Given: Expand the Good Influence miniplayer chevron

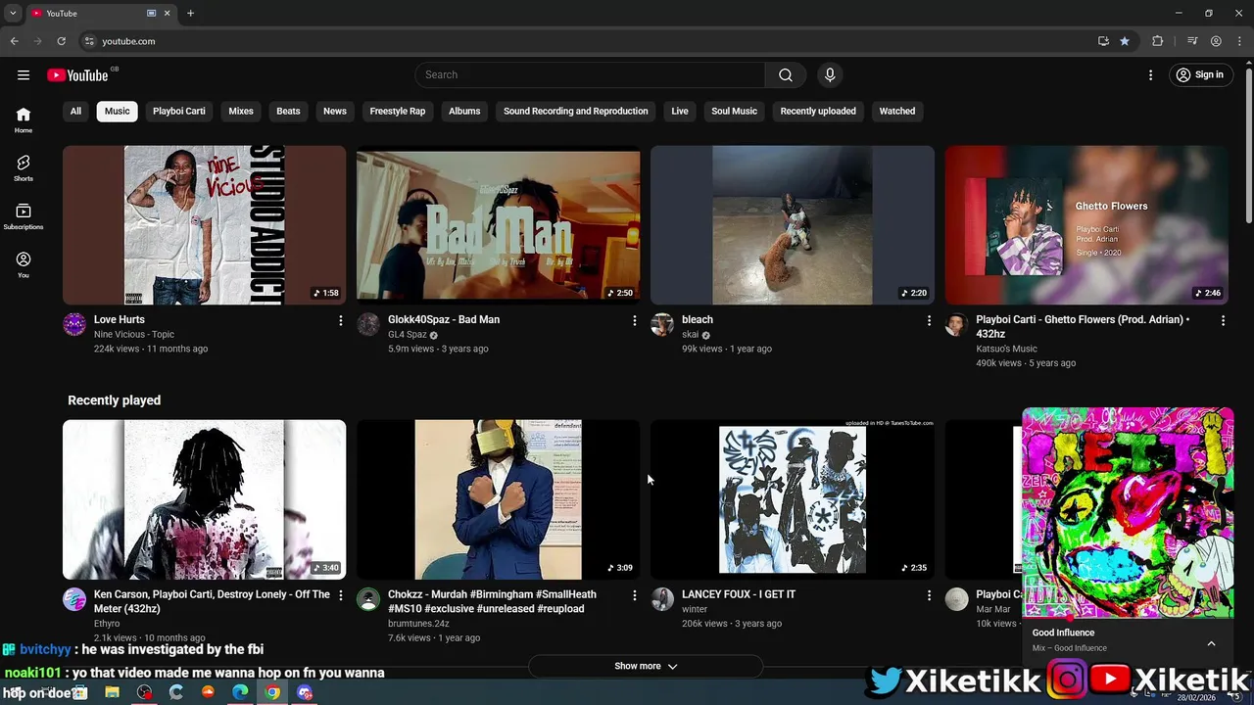Looking at the screenshot, I should coord(1211,643).
